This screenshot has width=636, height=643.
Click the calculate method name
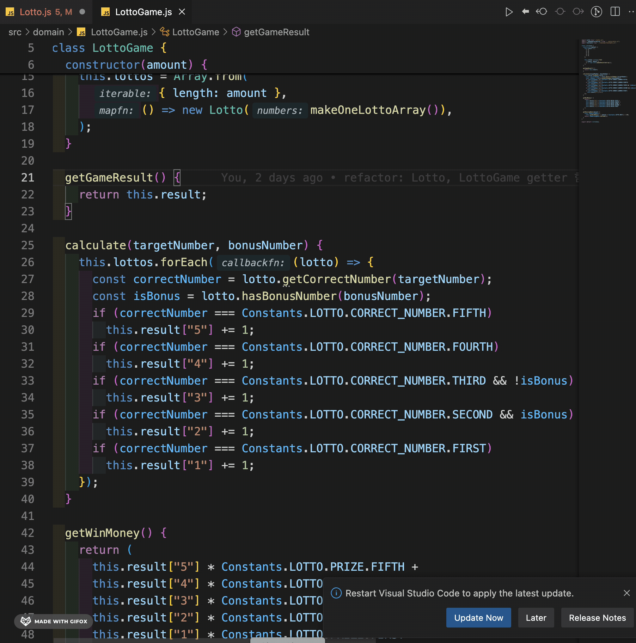[96, 245]
